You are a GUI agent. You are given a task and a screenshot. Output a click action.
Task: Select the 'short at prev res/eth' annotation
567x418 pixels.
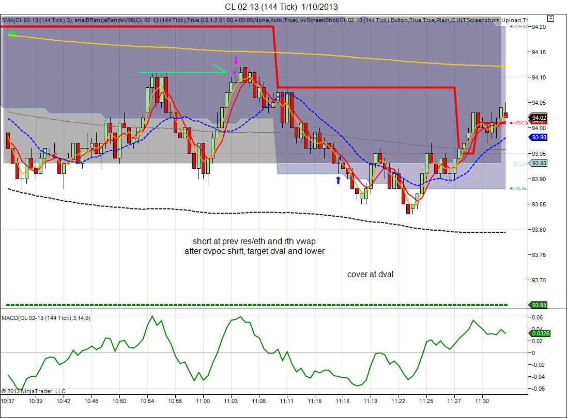254,246
